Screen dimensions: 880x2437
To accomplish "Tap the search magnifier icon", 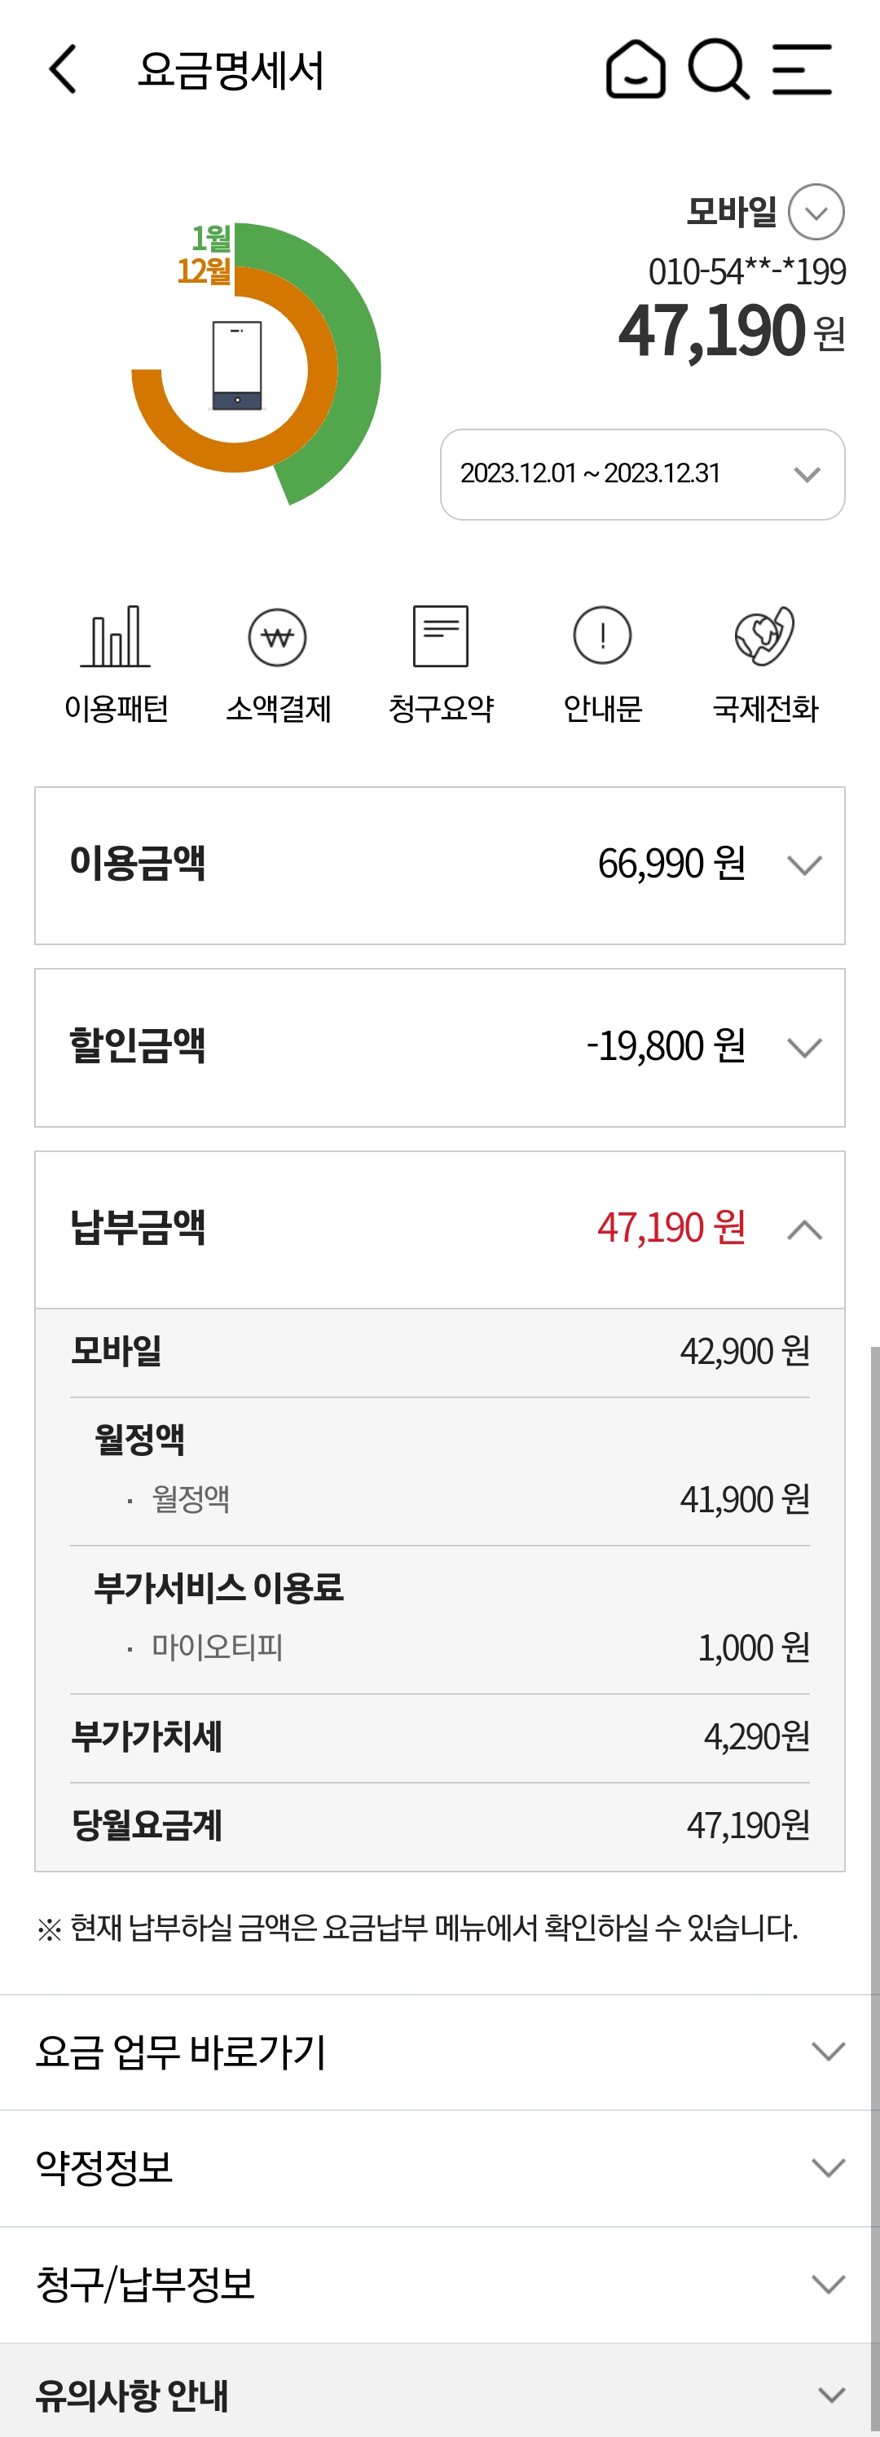I will tap(718, 69).
